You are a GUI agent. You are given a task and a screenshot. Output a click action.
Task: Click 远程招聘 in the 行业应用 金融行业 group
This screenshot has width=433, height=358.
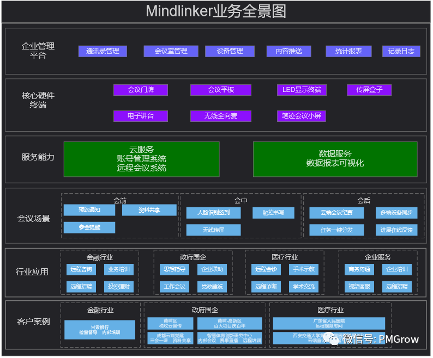[81, 287]
